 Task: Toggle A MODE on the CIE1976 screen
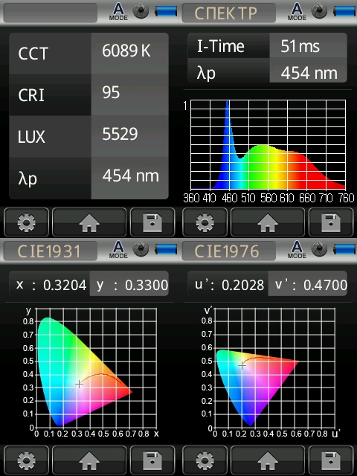click(297, 250)
